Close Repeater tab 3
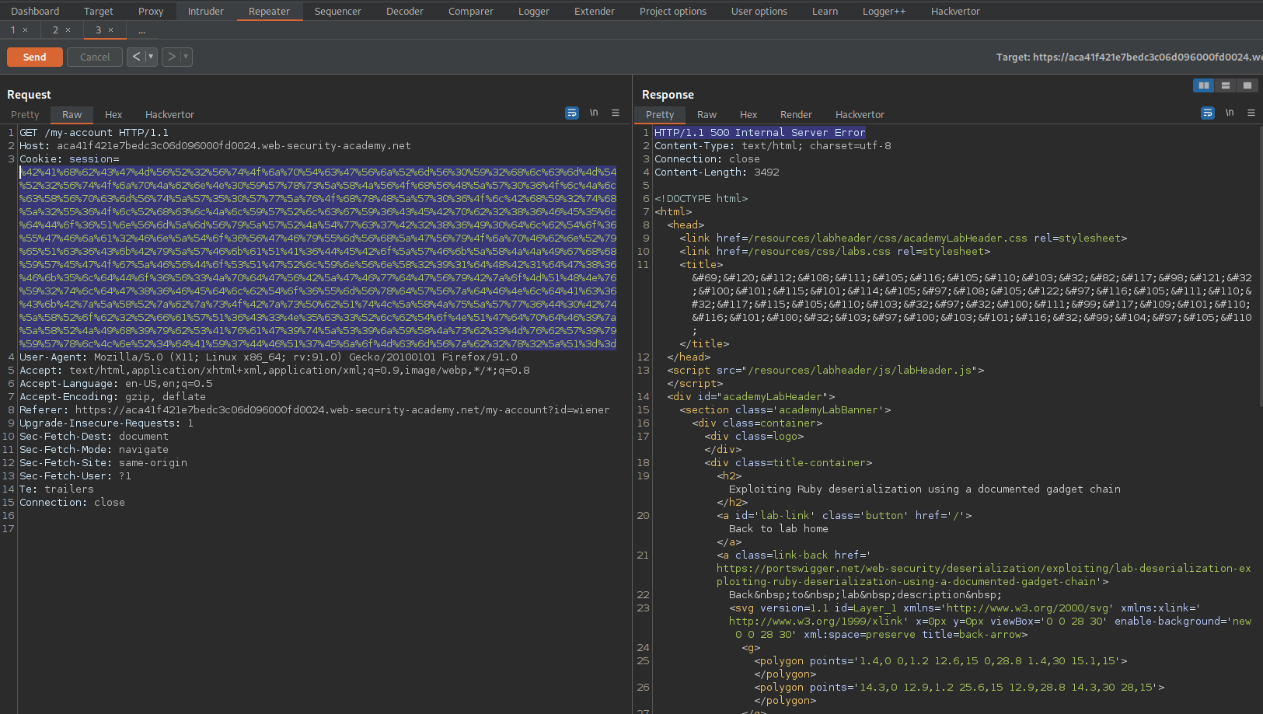1263x714 pixels. tap(110, 30)
